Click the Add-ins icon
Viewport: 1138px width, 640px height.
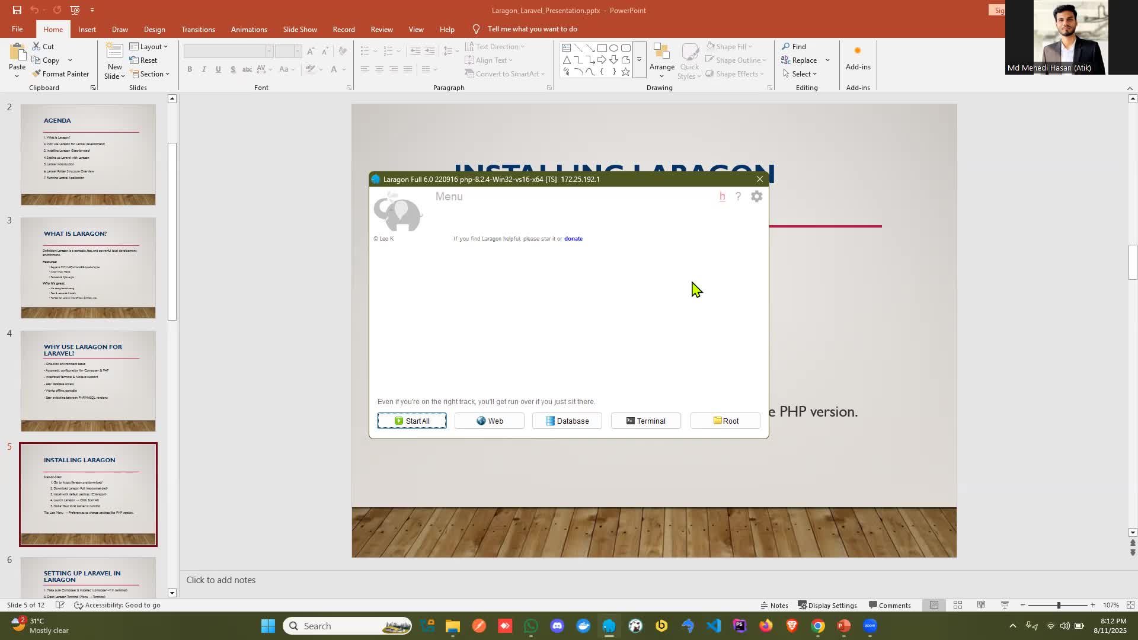[858, 51]
